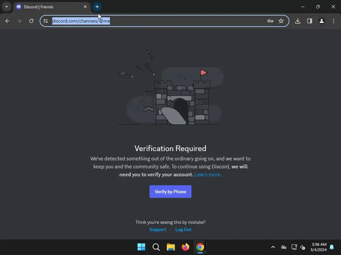Click the forward navigation arrow

pos(19,21)
